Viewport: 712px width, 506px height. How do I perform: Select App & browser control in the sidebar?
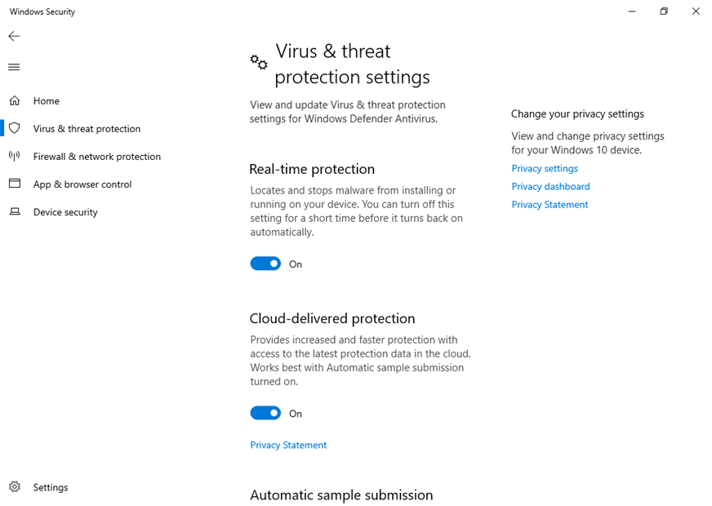[82, 184]
